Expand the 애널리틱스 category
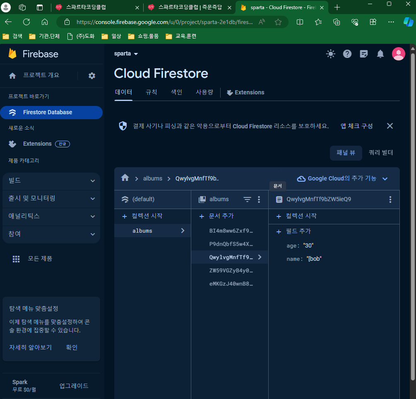Viewport: 416px width, 399px height. pos(51,216)
